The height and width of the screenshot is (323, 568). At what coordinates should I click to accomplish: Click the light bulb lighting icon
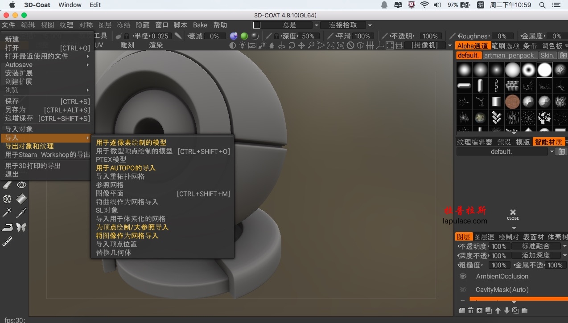pos(242,45)
